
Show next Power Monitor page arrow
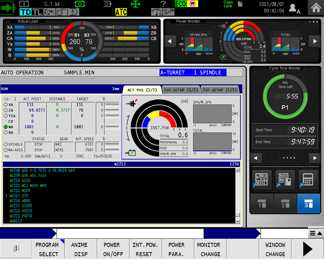pyautogui.click(x=315, y=41)
